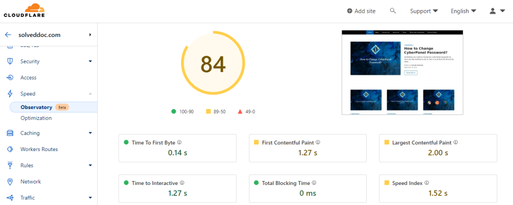Click the Caching drive icon
This screenshot has width=513, height=205.
click(x=10, y=133)
